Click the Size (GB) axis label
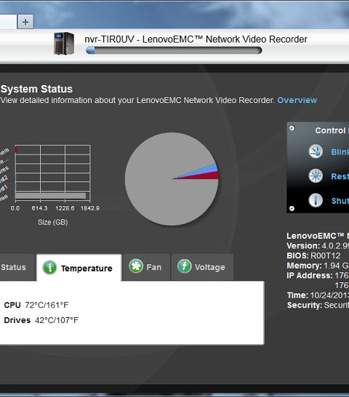349x397 pixels. click(53, 222)
